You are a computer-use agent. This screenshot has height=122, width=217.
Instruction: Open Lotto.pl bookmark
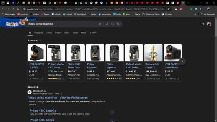pyautogui.click(x=68, y=14)
